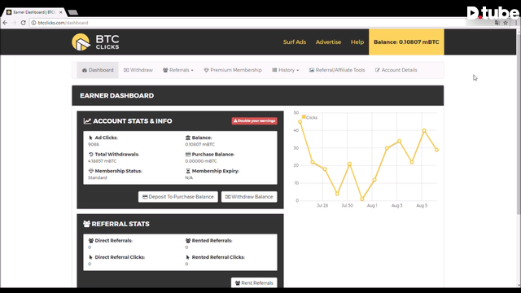Click the Rented Referrals people icon

[188, 241]
